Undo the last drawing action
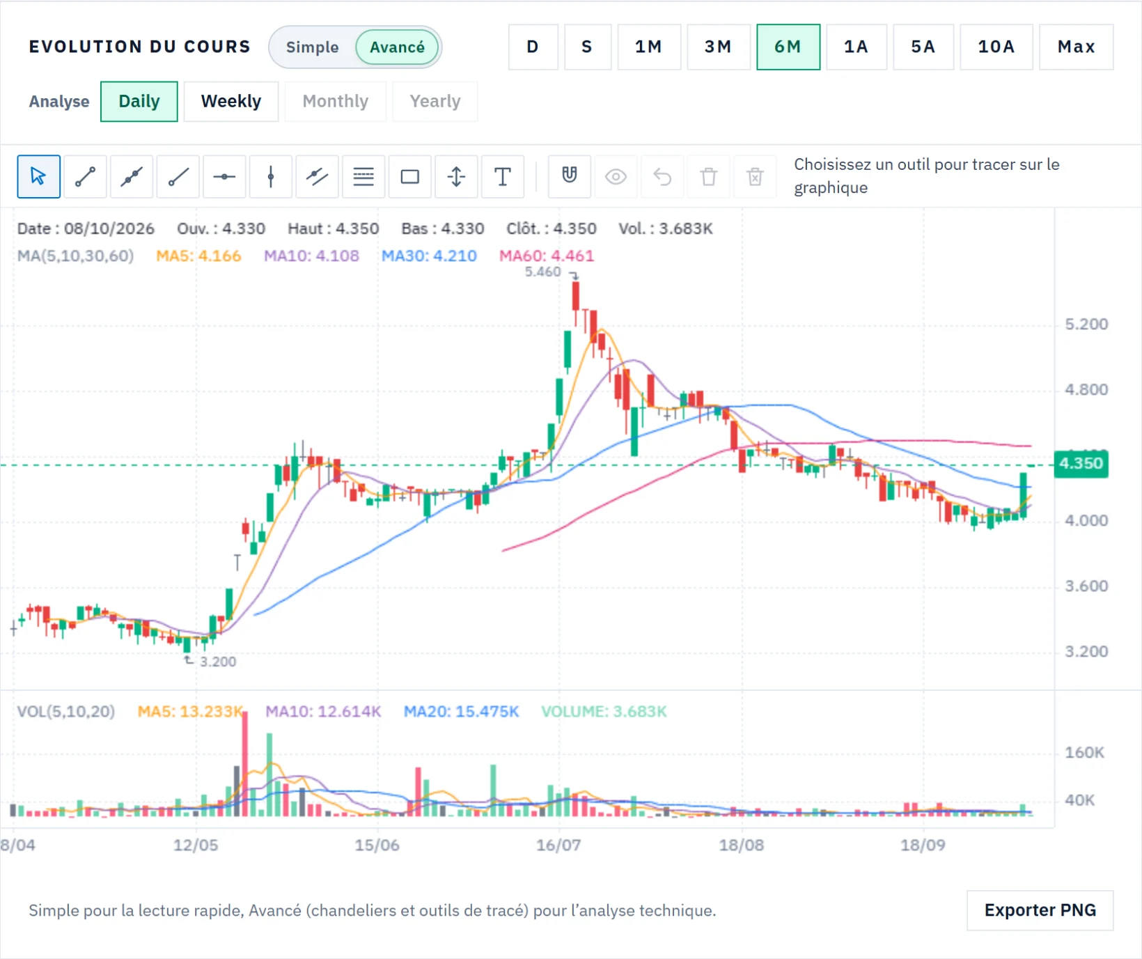This screenshot has width=1142, height=959. (x=662, y=177)
